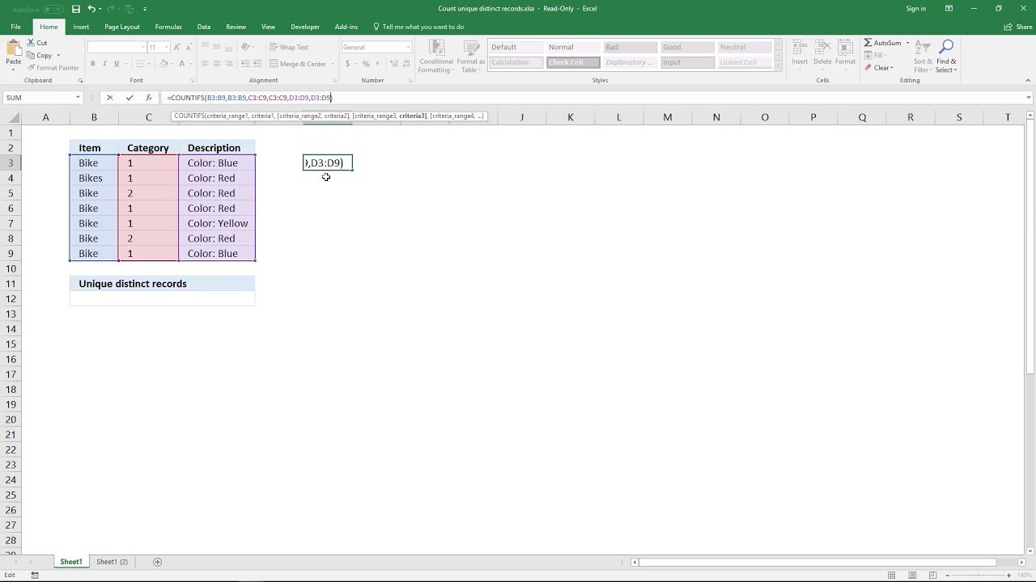Click the Format cells icon

pos(845,47)
